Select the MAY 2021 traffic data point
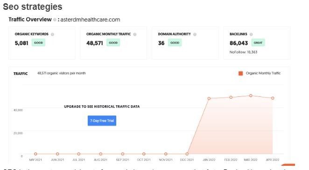This screenshot has height=170, width=309. [35, 154]
